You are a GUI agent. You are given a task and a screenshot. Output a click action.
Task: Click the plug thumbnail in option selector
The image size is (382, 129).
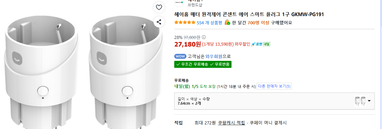pos(360,101)
